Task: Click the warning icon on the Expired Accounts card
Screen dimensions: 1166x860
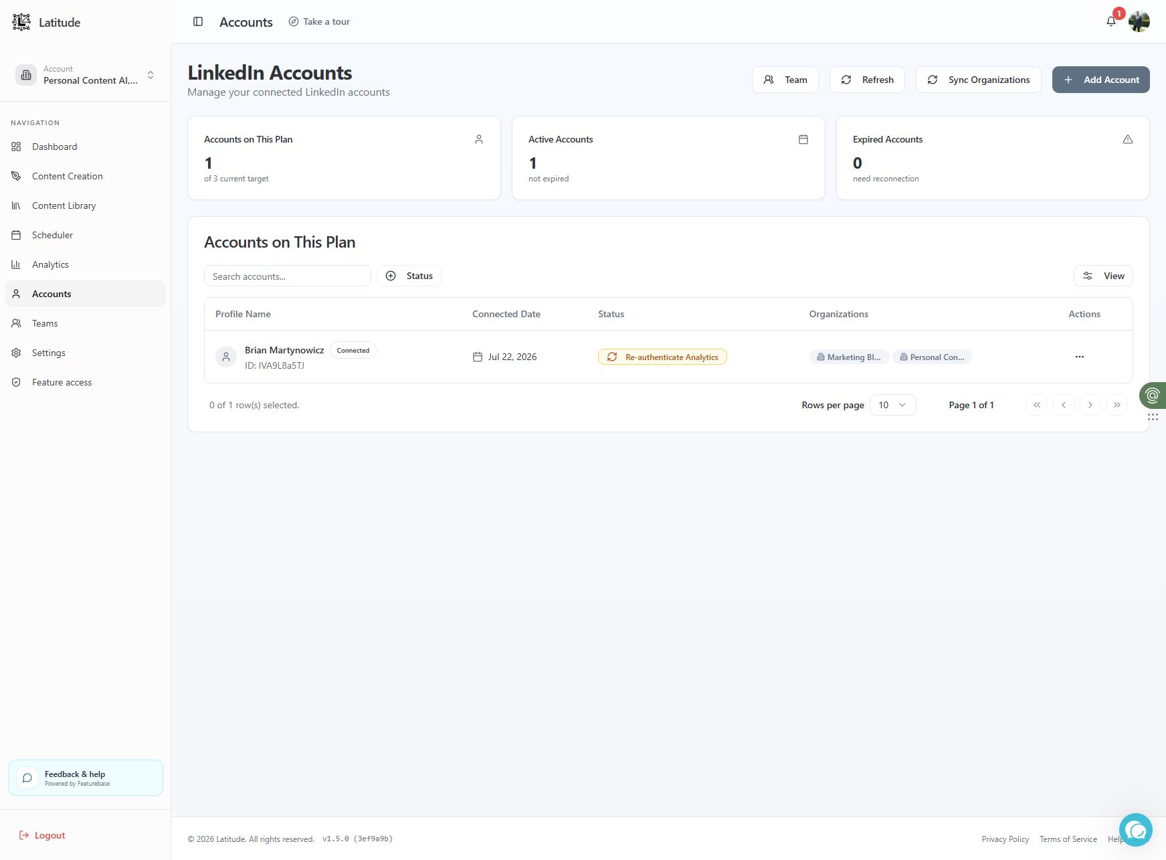Action: coord(1128,139)
